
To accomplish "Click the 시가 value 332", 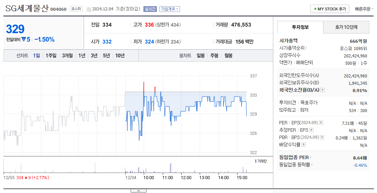I will [x=107, y=42].
